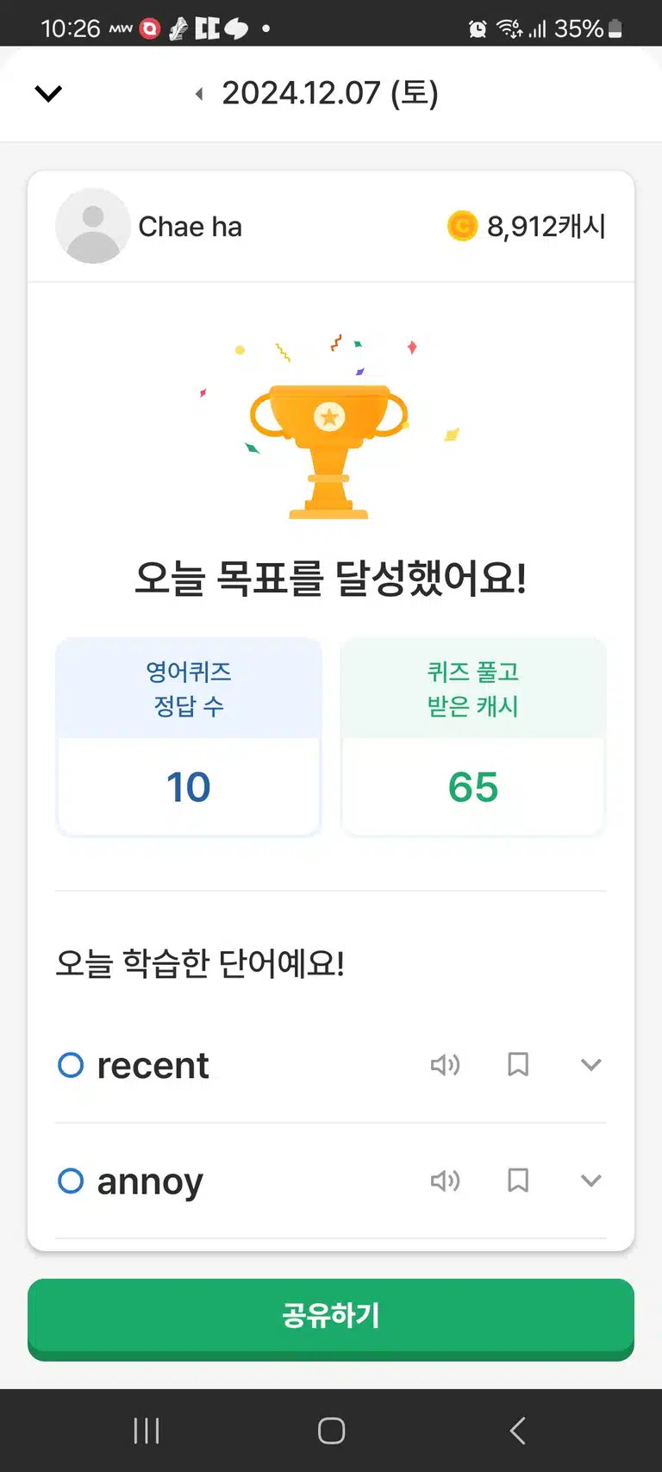662x1472 pixels.
Task: Go to previous date using left arrow
Action: point(200,94)
